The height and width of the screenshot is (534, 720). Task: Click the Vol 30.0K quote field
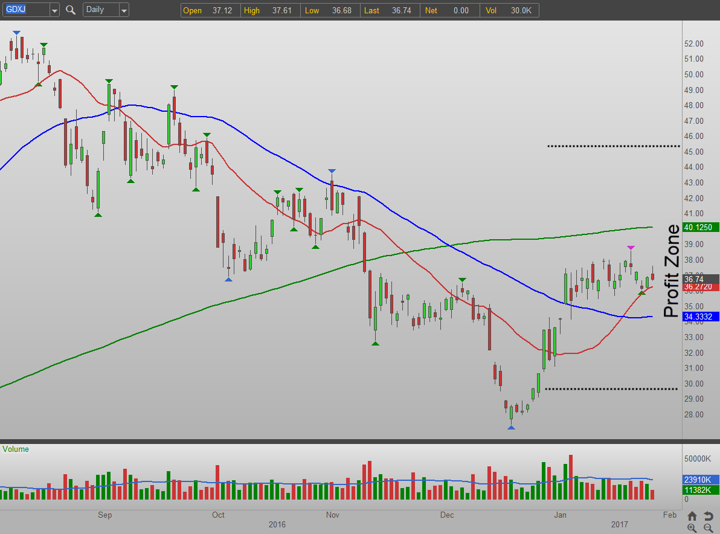coord(509,10)
